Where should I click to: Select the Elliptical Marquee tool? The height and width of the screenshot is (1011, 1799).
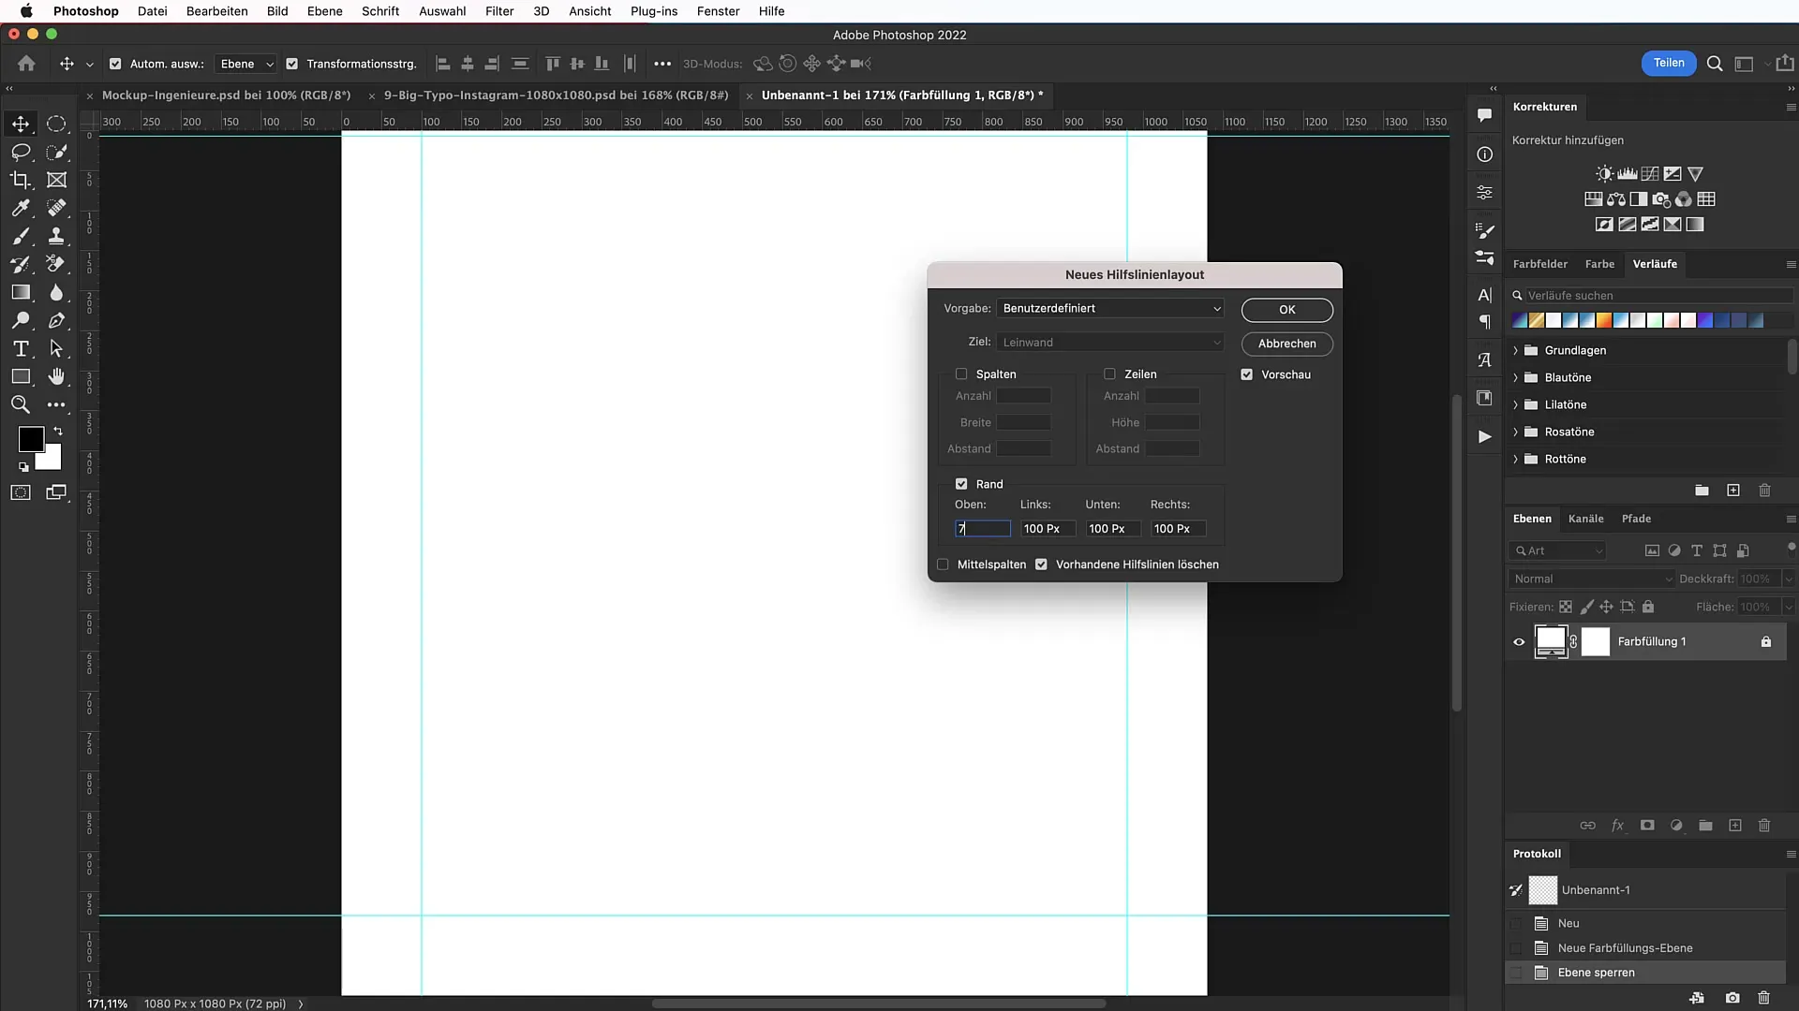click(56, 124)
